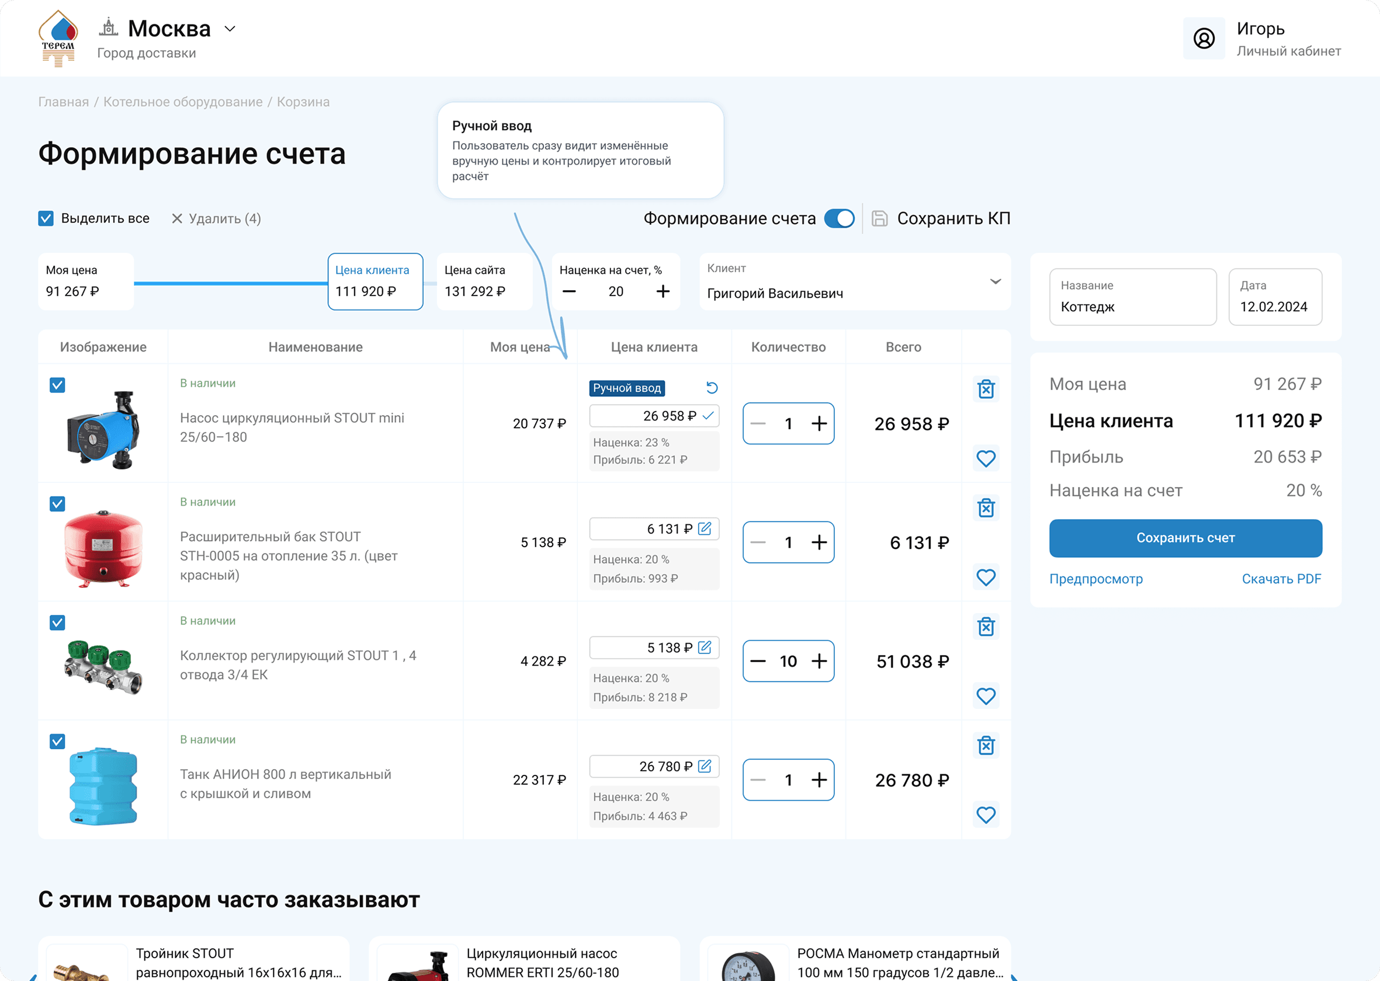Increase Наценка на счет percent
The width and height of the screenshot is (1380, 981).
point(663,291)
